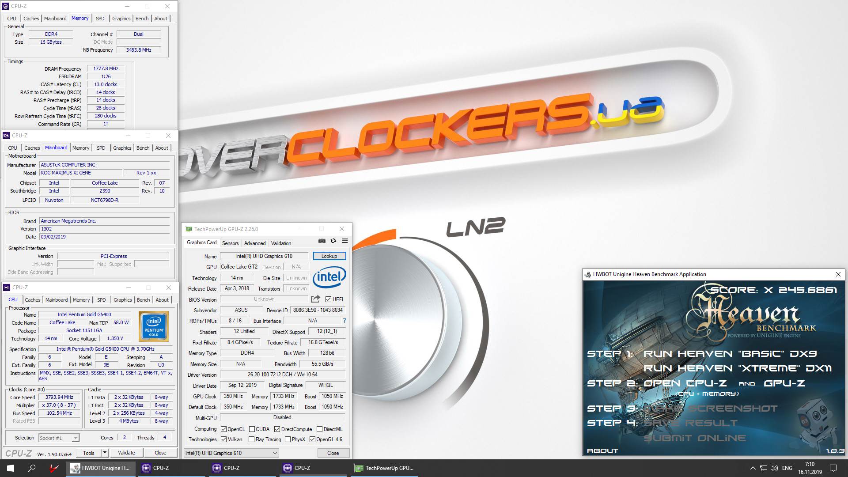Image resolution: width=848 pixels, height=477 pixels.
Task: Click the Close button in CPU-Z
Action: (x=160, y=453)
